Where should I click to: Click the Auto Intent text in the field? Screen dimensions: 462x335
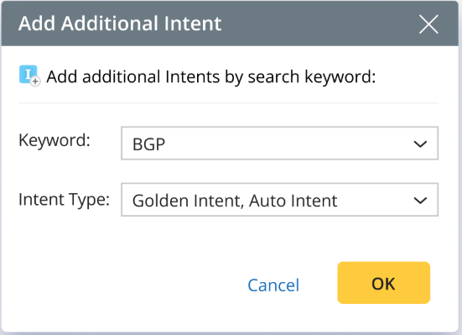(293, 201)
